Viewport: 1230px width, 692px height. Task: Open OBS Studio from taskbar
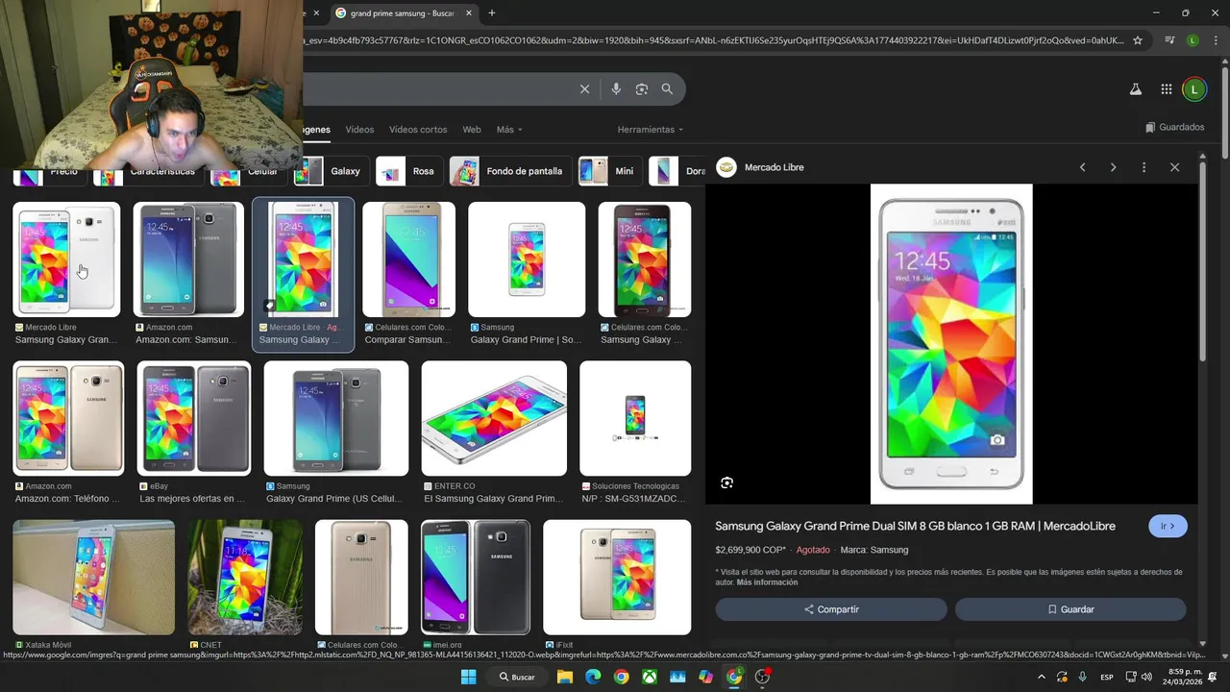pos(763,677)
